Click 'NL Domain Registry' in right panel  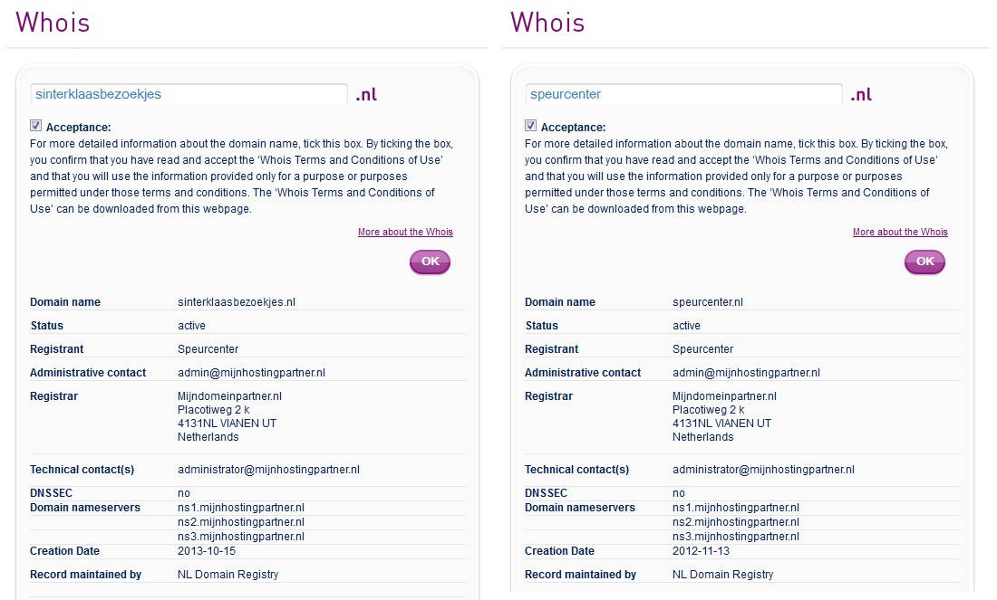tap(723, 575)
